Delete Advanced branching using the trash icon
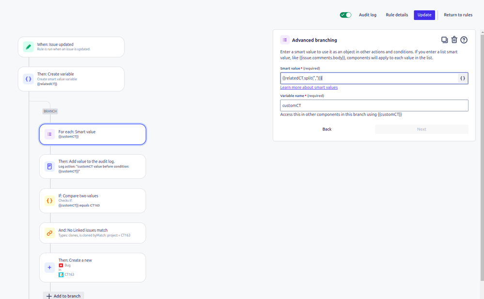Image resolution: width=484 pixels, height=299 pixels. click(454, 40)
